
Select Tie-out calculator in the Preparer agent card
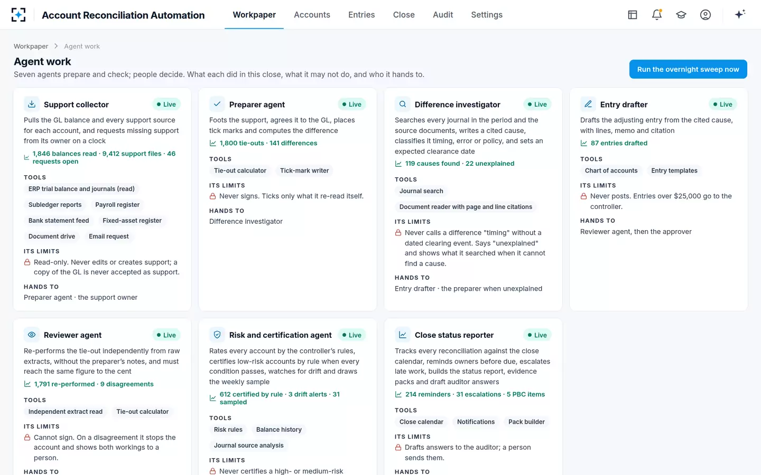click(240, 170)
